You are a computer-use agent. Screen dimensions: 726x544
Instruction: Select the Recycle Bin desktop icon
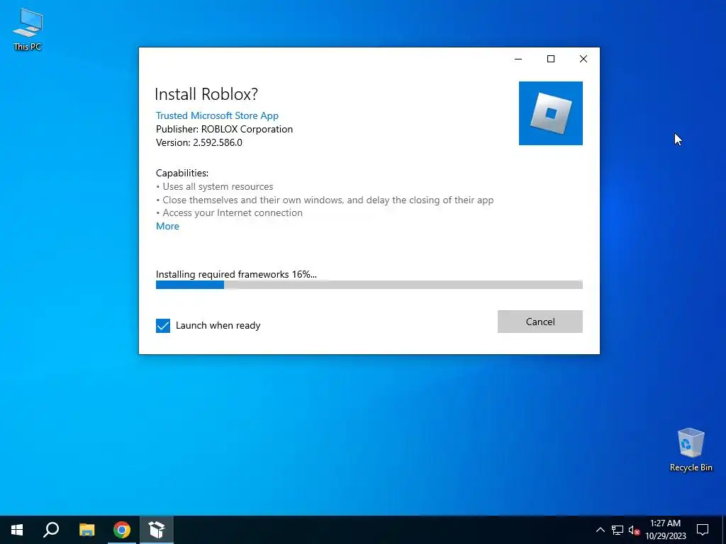[x=691, y=450]
